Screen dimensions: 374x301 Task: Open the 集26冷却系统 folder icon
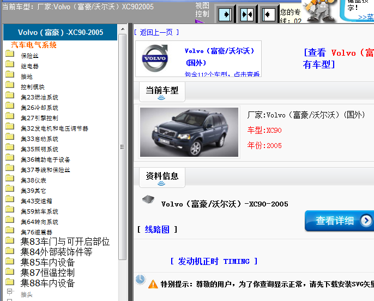[x=10, y=105]
